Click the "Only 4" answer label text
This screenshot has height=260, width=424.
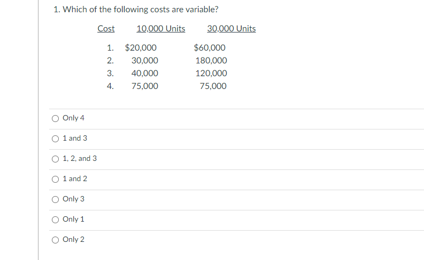tap(73, 118)
